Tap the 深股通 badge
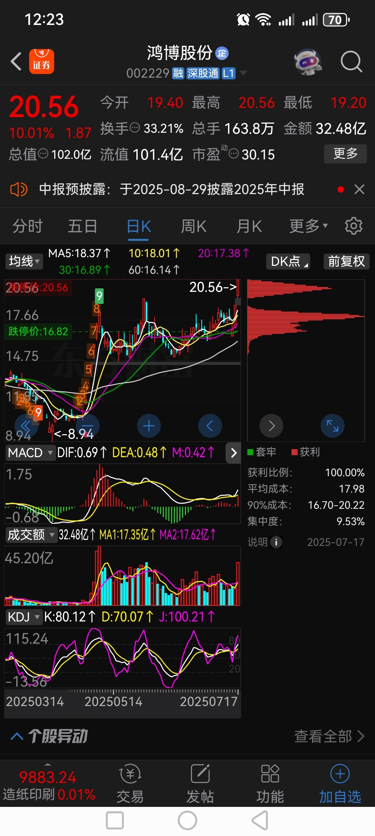Viewport: 375px width, 836px height. tap(203, 73)
